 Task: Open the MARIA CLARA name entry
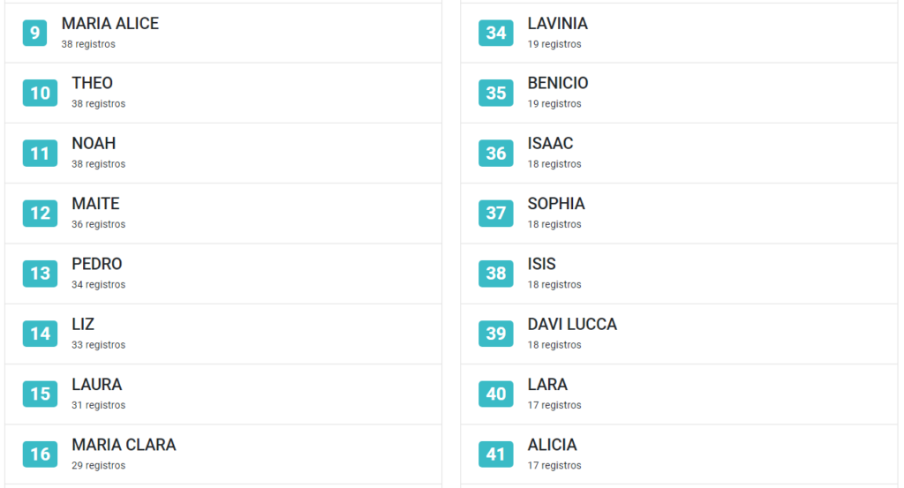click(x=124, y=445)
